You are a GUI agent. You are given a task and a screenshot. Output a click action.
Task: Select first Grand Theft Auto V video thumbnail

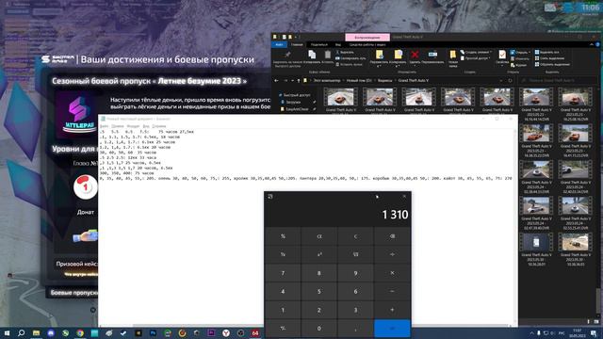(x=340, y=96)
